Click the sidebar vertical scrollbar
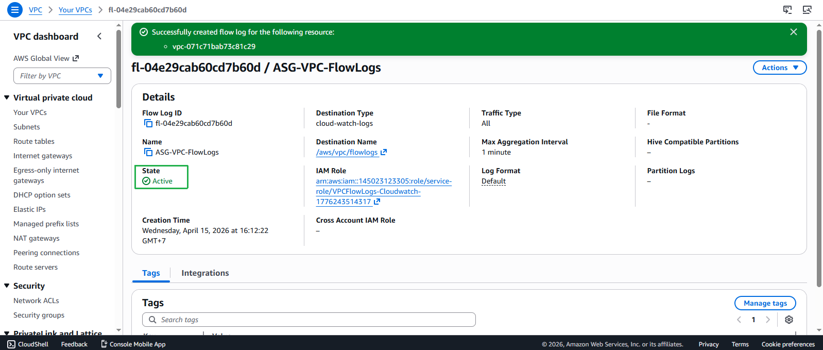 click(x=118, y=69)
